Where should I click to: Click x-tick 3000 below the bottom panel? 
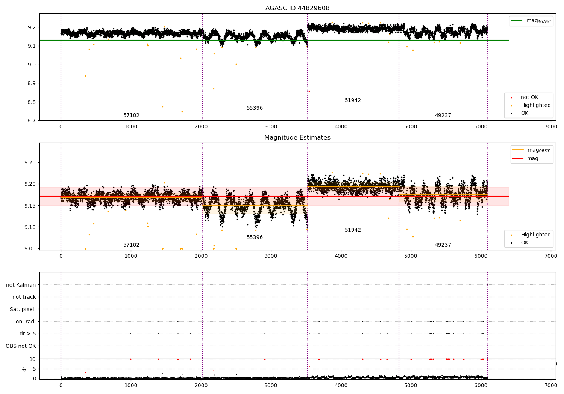pos(271,385)
